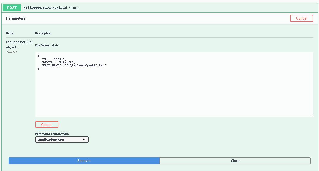Place cursor on the "OWNER": "Axisoft" line
This screenshot has width=319, height=171.
(x=58, y=62)
